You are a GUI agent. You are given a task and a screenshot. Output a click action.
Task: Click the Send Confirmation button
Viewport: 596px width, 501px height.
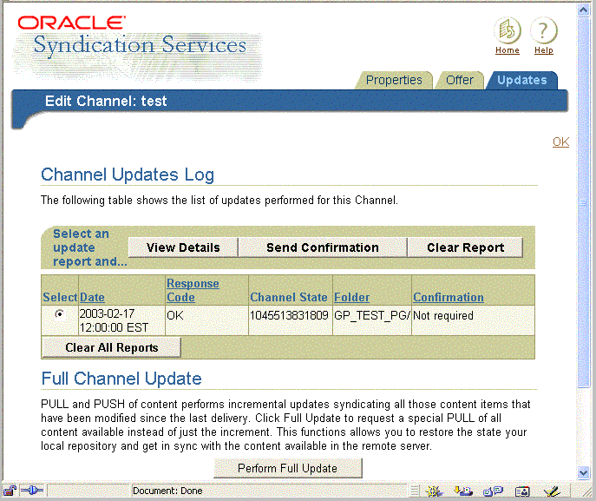[x=323, y=247]
